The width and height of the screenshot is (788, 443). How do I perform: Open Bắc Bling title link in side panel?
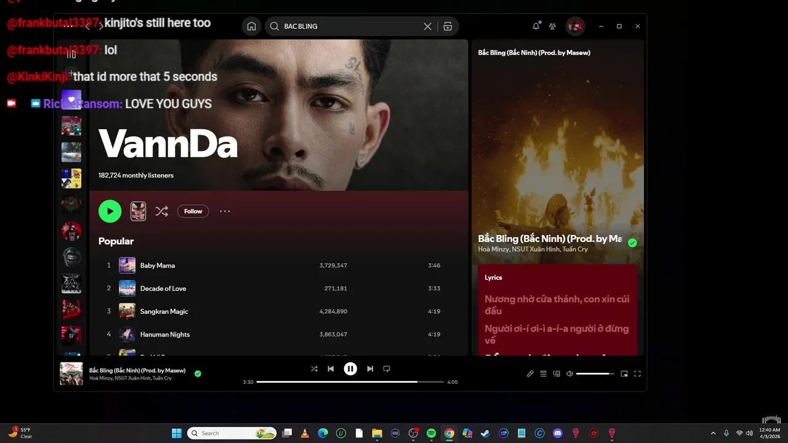pos(550,239)
